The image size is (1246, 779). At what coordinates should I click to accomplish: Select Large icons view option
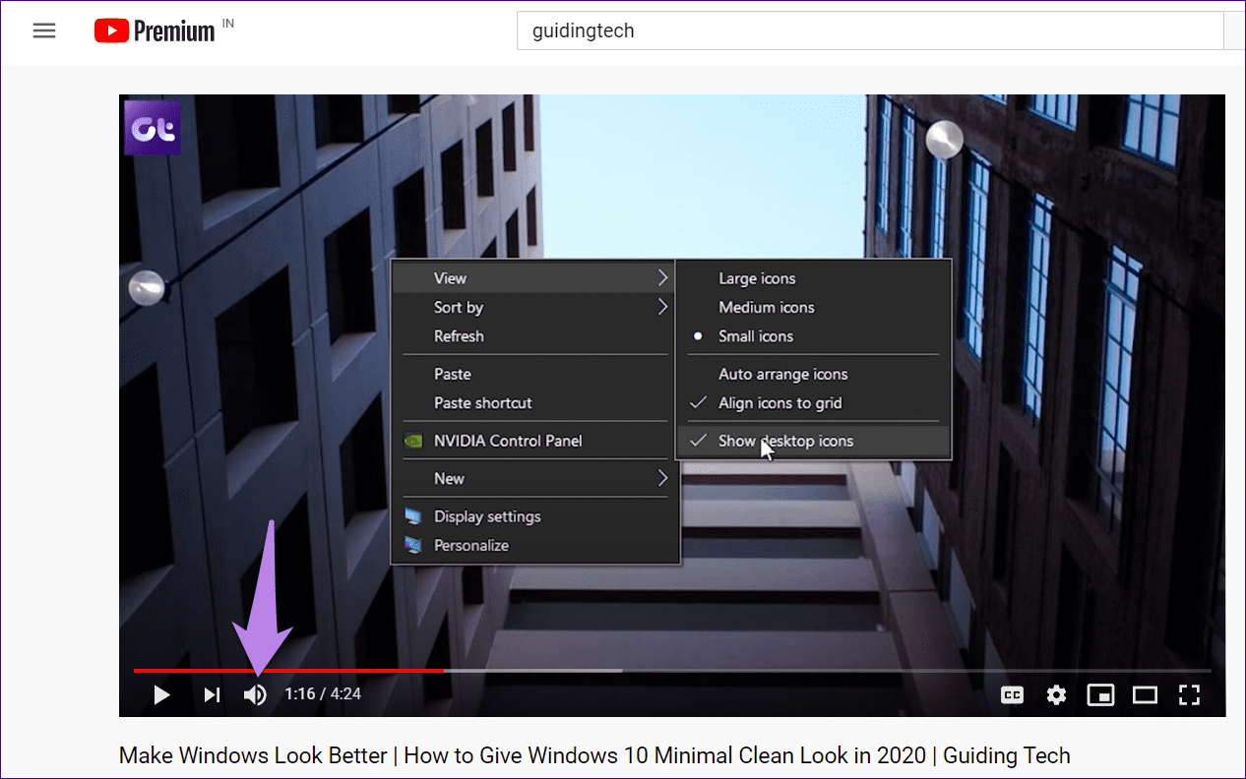coord(757,278)
